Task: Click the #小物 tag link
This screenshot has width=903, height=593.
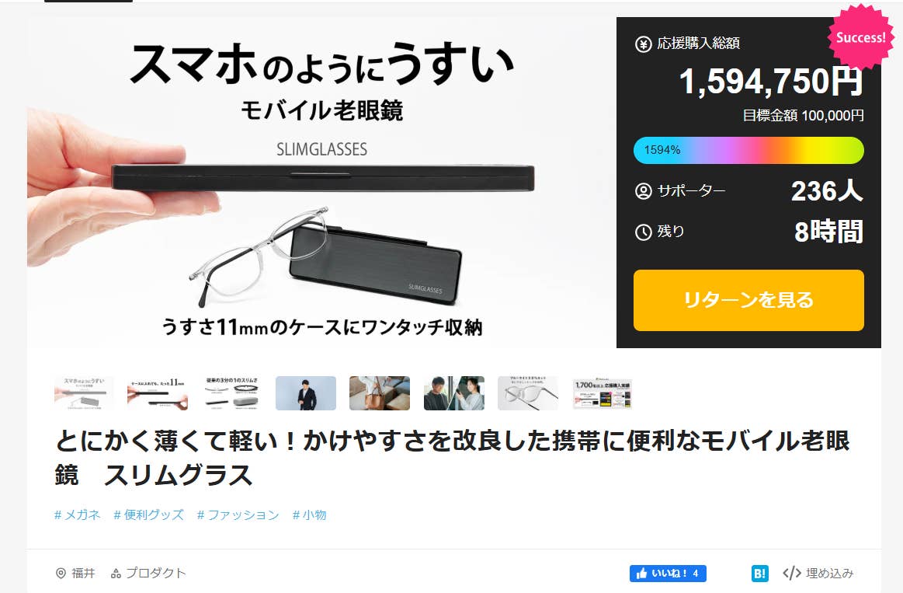Action: tap(309, 515)
